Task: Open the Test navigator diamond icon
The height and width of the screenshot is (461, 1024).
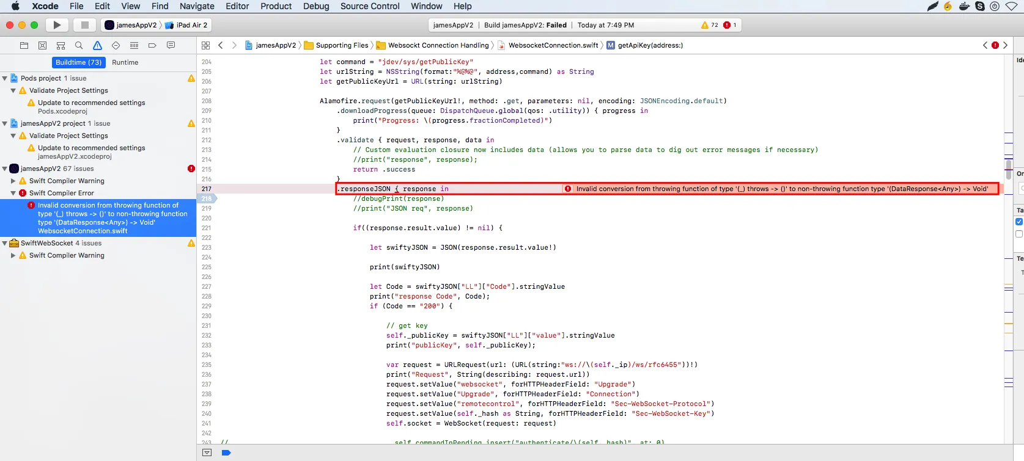Action: 116,45
